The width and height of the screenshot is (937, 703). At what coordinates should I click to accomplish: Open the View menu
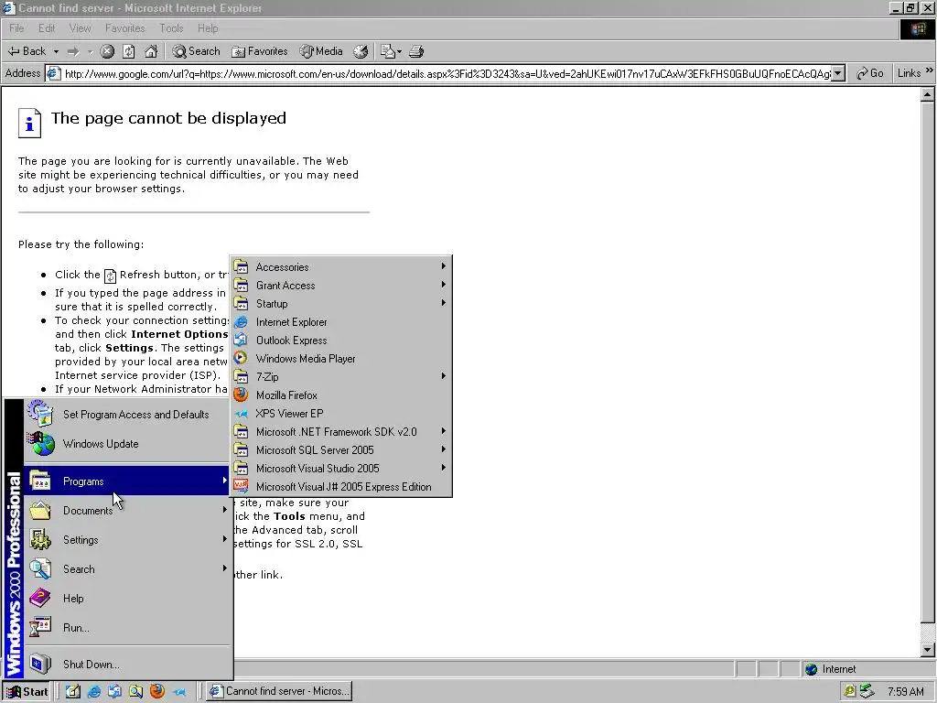80,28
